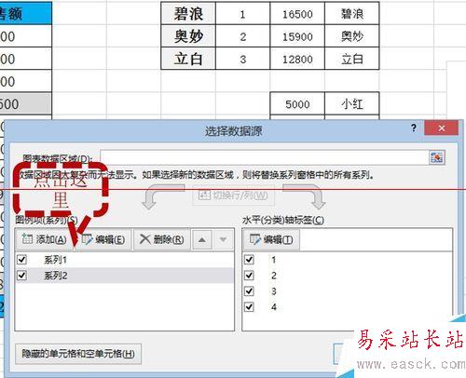Close the 选择数据源 dialog
The image size is (466, 378).
pyautogui.click(x=442, y=128)
